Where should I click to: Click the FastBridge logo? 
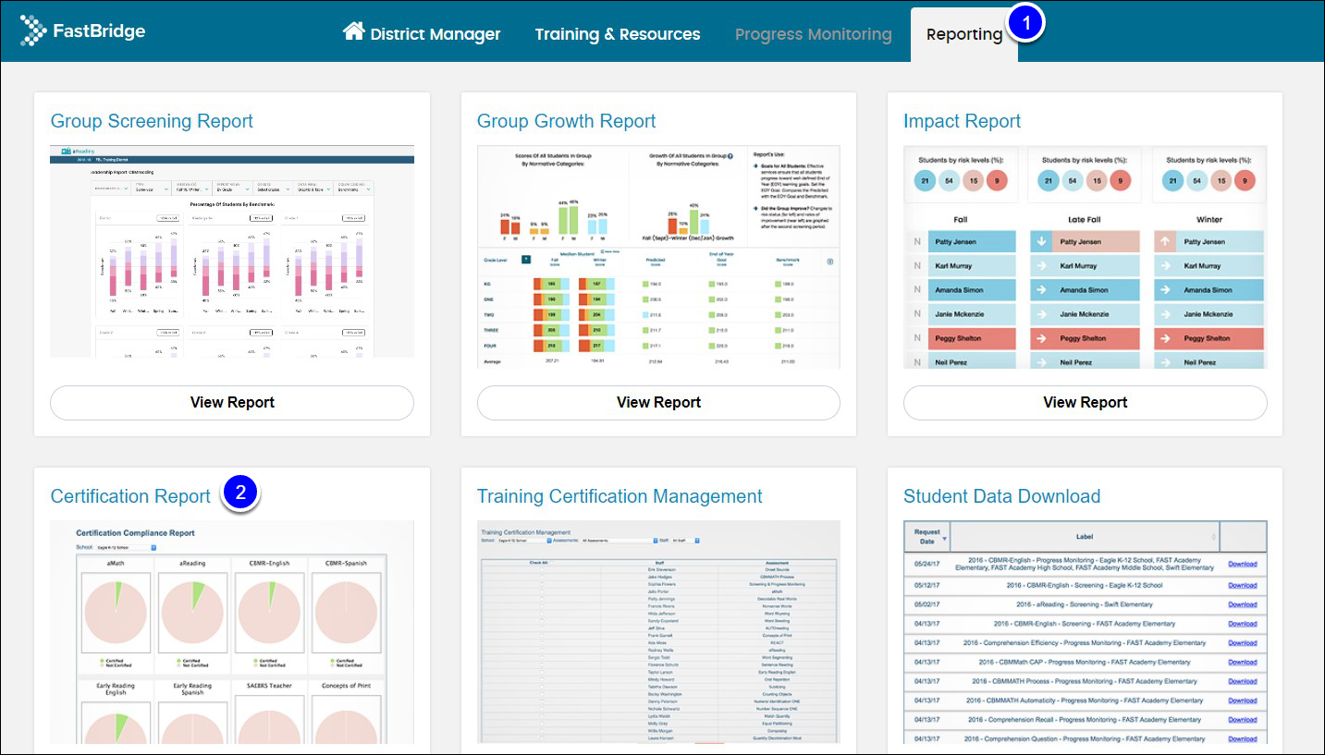82,31
